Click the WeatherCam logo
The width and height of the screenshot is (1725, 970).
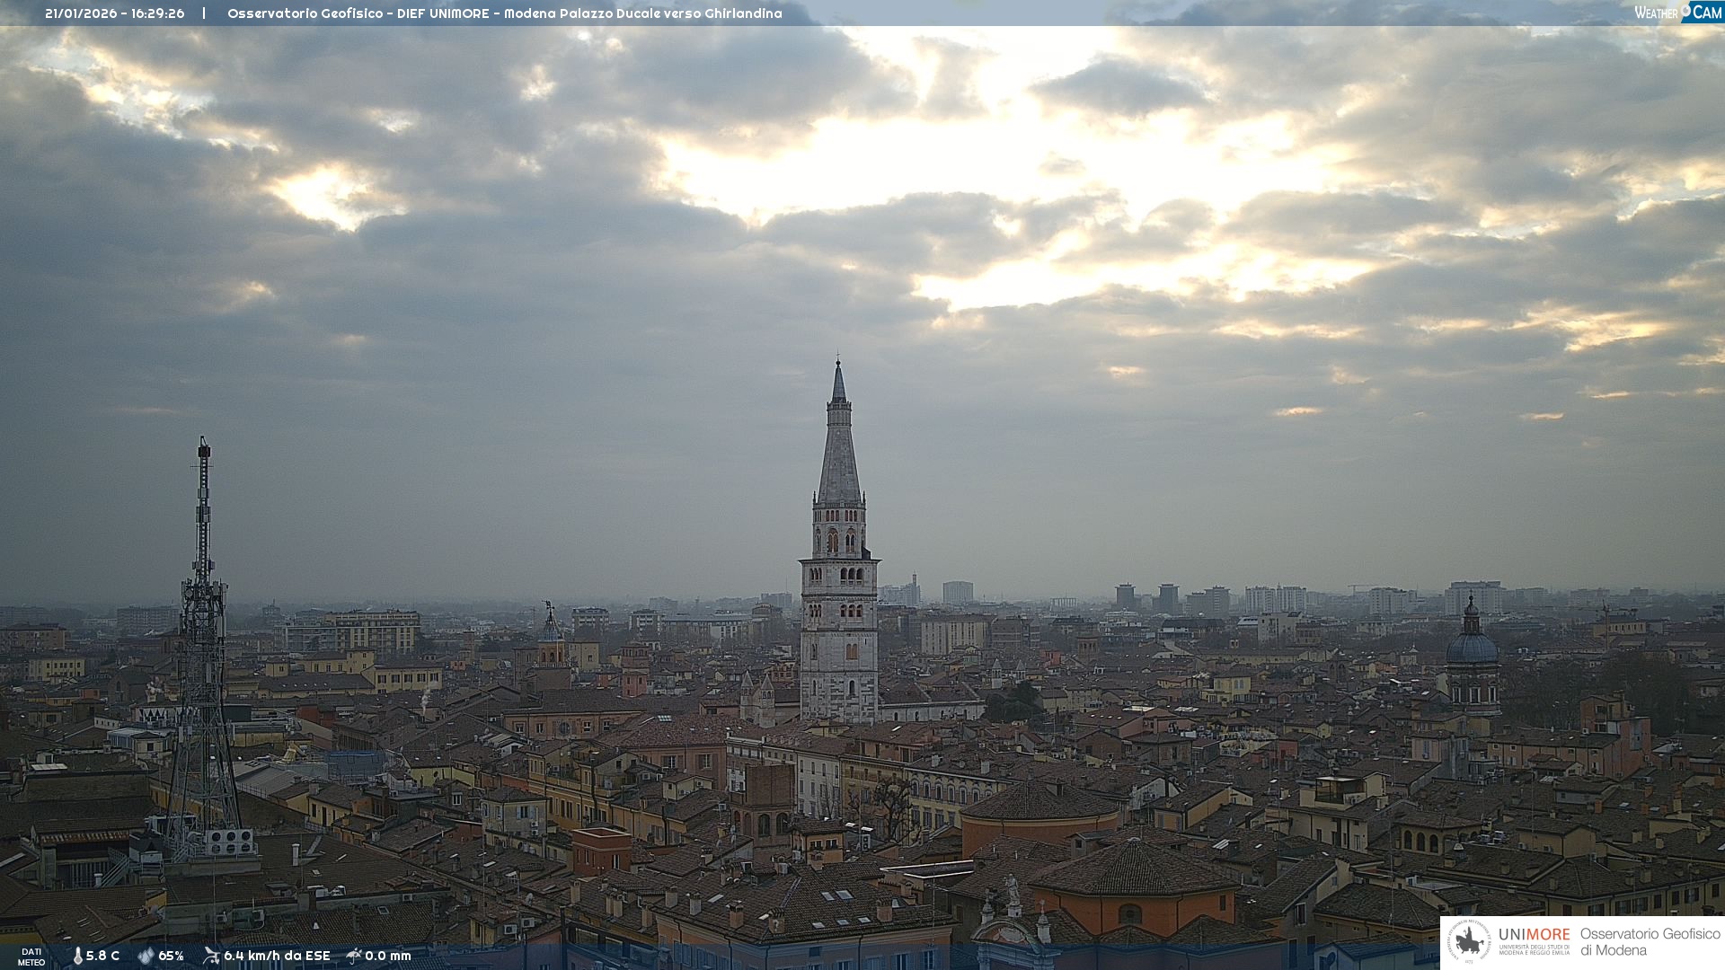(1677, 13)
